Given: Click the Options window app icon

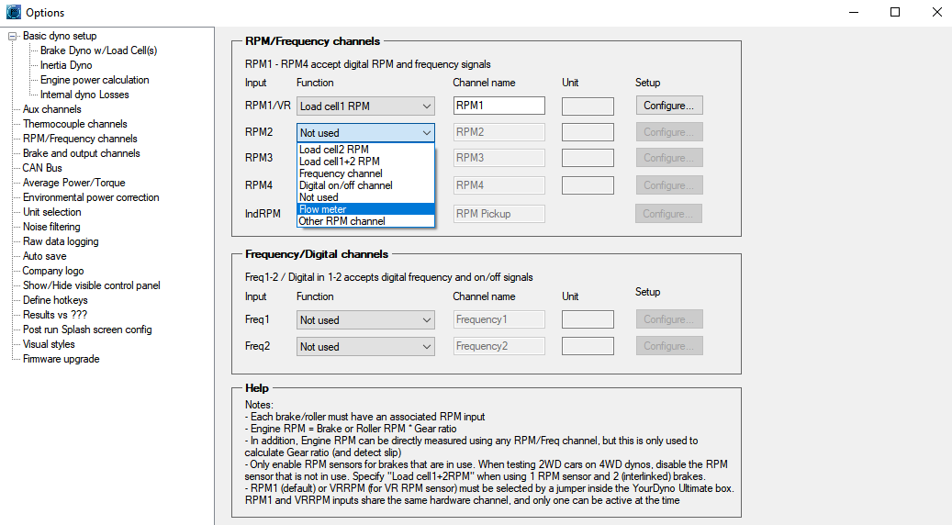Looking at the screenshot, I should (14, 12).
